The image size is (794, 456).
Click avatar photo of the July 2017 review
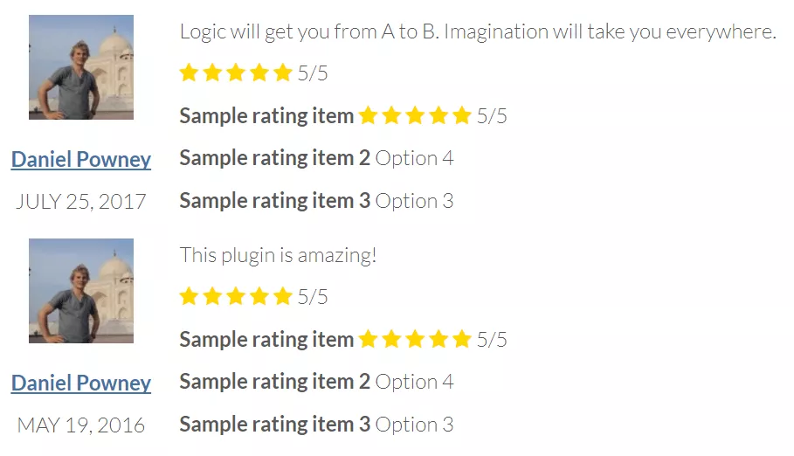[x=81, y=67]
